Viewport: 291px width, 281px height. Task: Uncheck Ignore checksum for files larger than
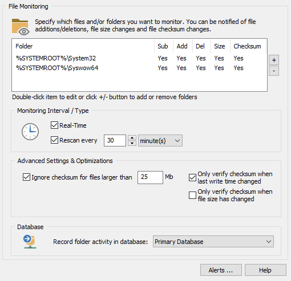point(26,177)
